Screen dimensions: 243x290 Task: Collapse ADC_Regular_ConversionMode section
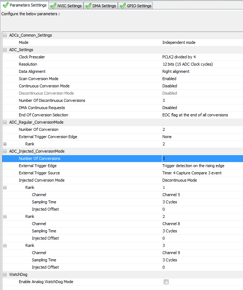5,122
